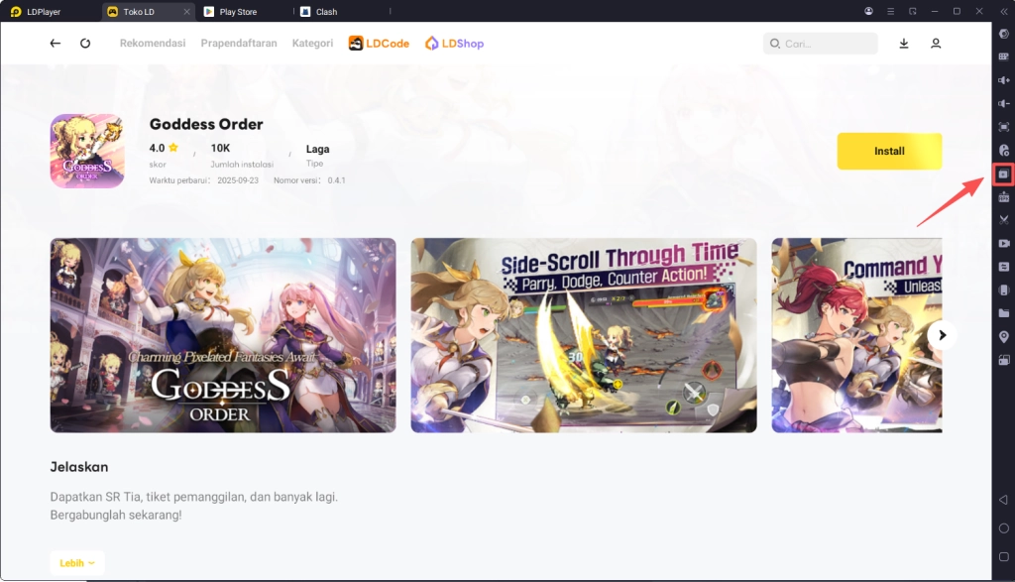Take a screenshot with scissors icon
The width and height of the screenshot is (1015, 582).
click(x=1003, y=220)
